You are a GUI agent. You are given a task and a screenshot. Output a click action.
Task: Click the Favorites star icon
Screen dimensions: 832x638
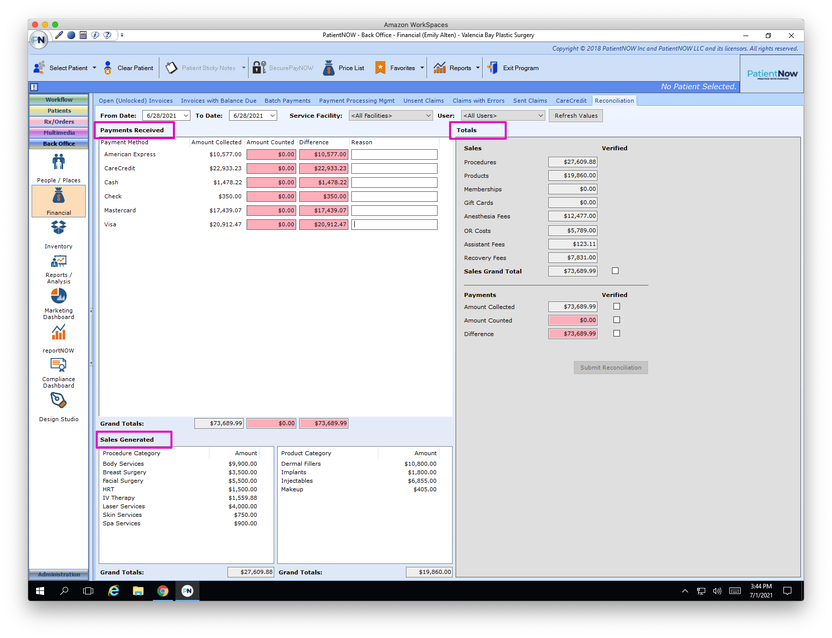coord(380,68)
